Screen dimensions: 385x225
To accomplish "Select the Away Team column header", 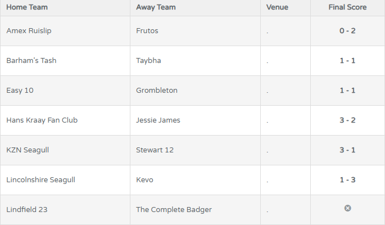I will (156, 7).
